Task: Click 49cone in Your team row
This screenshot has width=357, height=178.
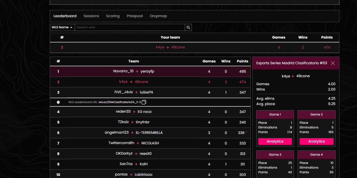Action: tap(178, 47)
